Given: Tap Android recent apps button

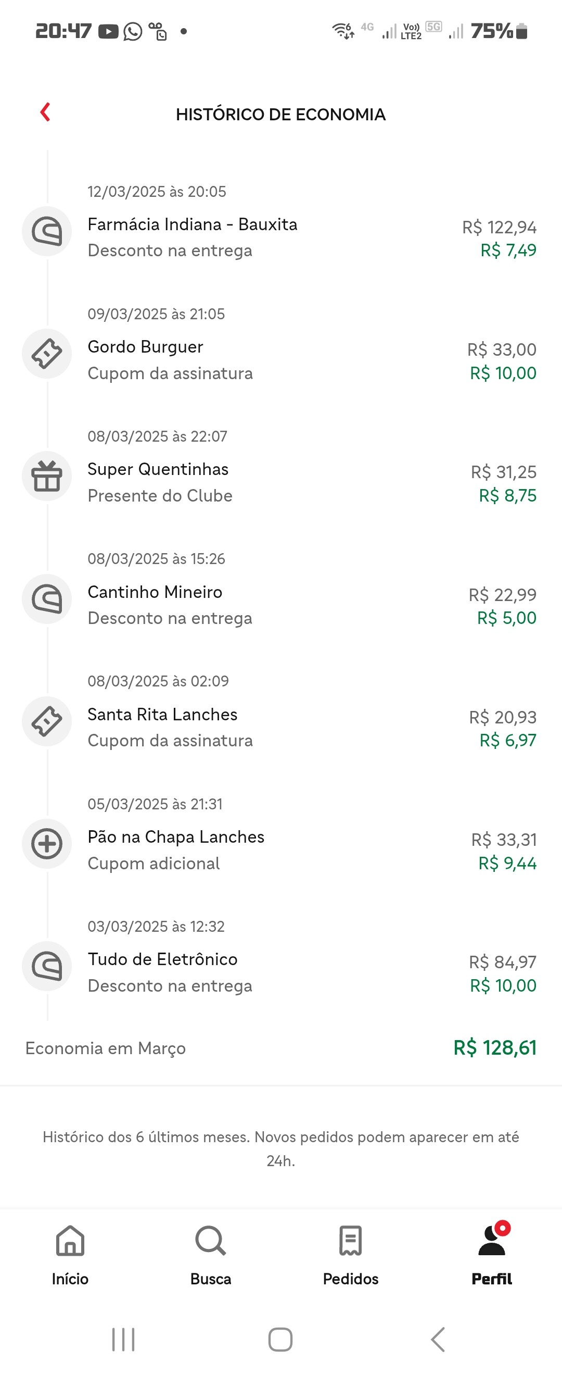Looking at the screenshot, I should click(123, 1339).
